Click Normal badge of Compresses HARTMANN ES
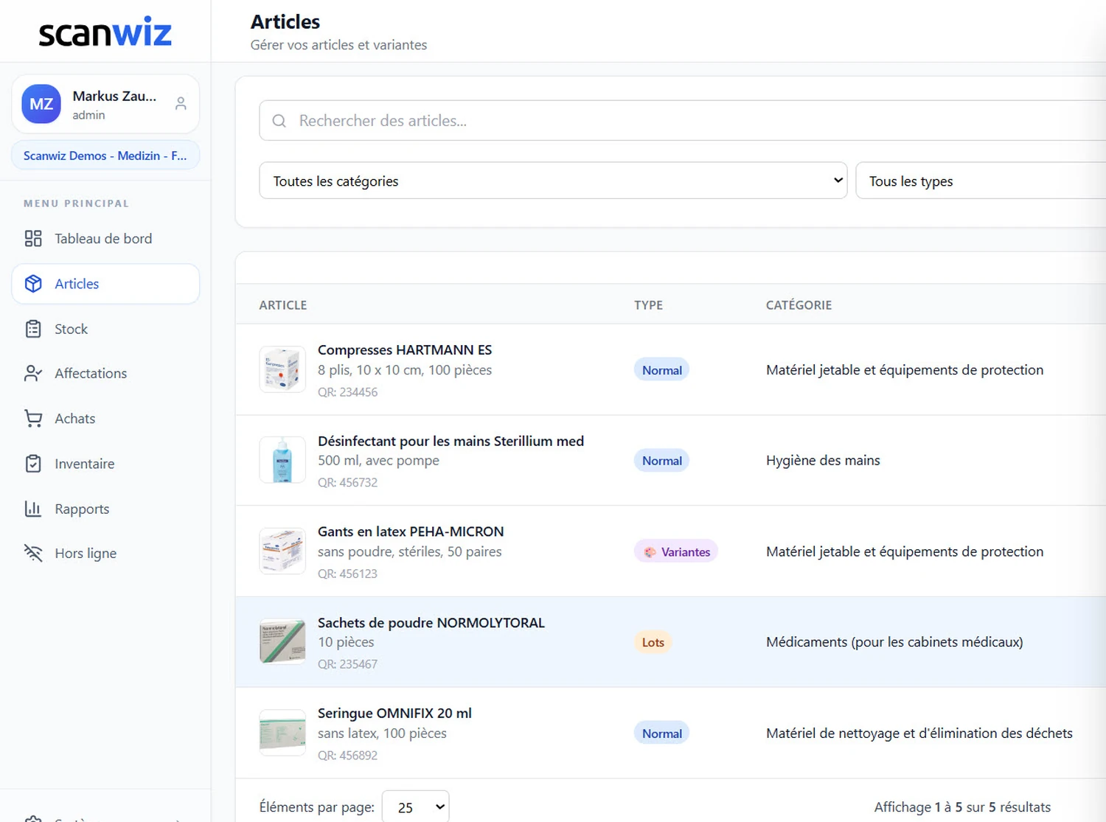Screen dimensions: 1106x822 [661, 370]
